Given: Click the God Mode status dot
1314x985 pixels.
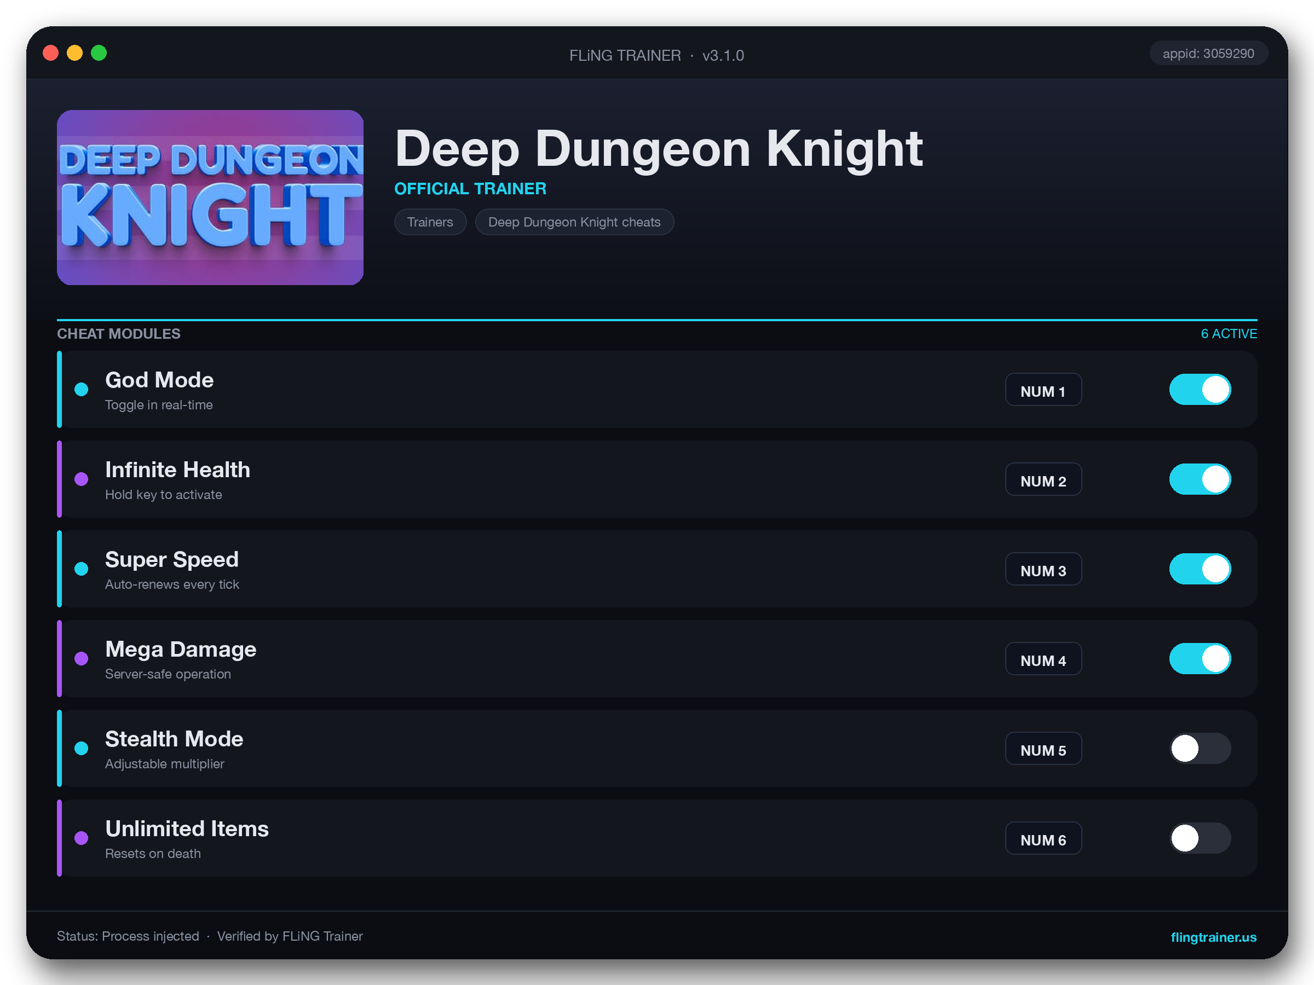Looking at the screenshot, I should [x=82, y=390].
